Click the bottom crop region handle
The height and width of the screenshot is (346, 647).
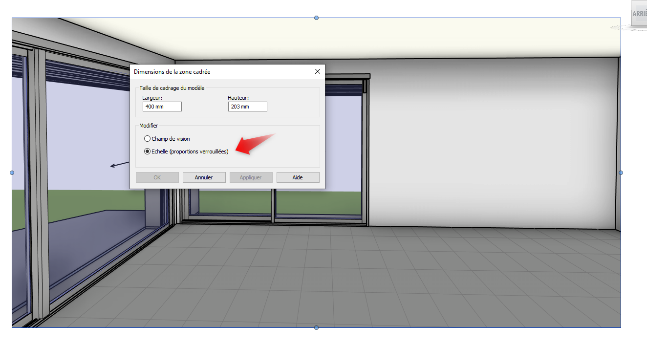pos(316,327)
